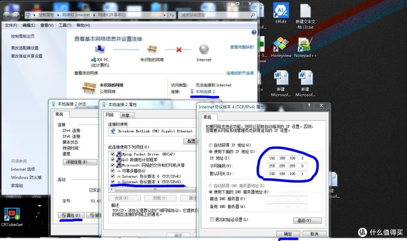Click the help question-mark icon in Network Center
The width and height of the screenshot is (407, 241).
point(254,32)
